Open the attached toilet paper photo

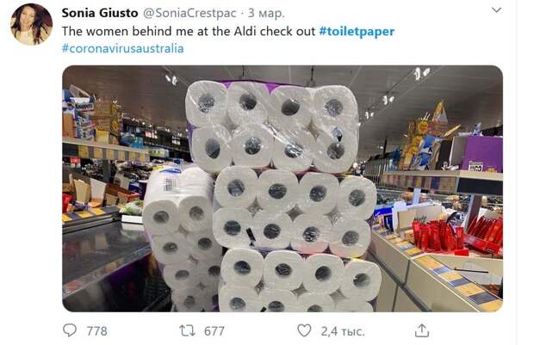click(283, 188)
